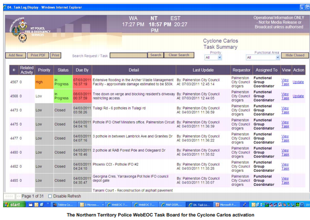
Task: Sort by the Due By column header
Action: point(82,70)
